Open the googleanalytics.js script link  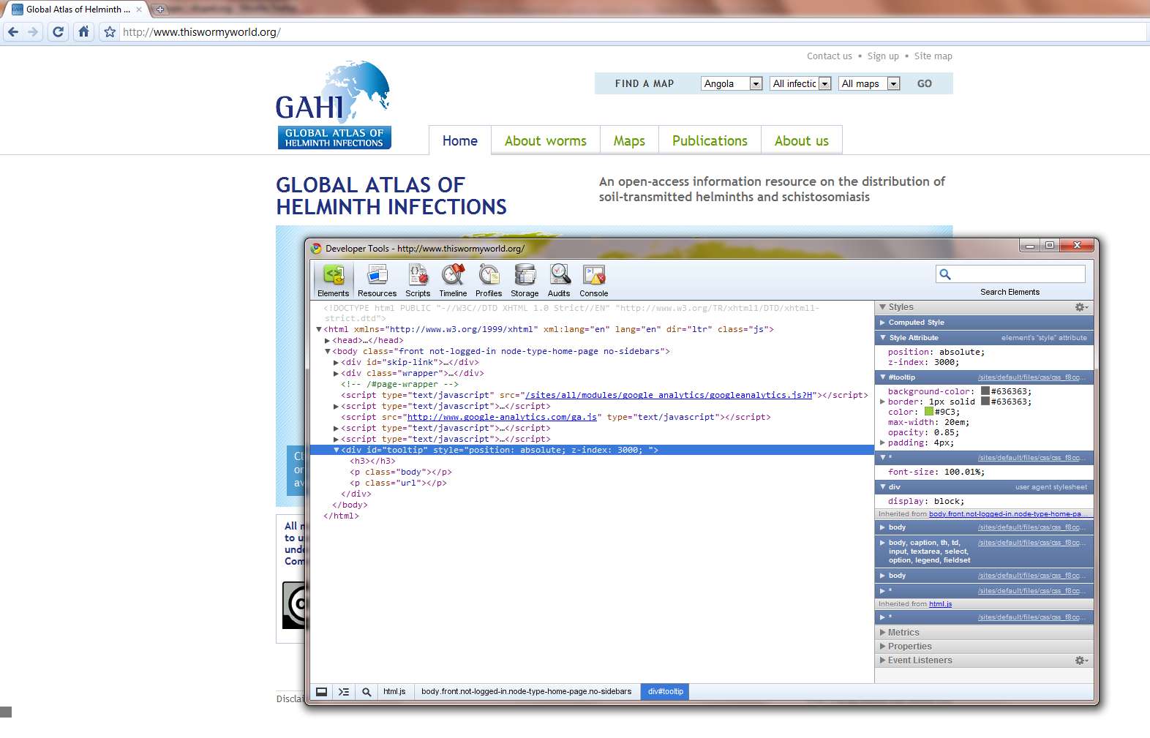pyautogui.click(x=669, y=396)
